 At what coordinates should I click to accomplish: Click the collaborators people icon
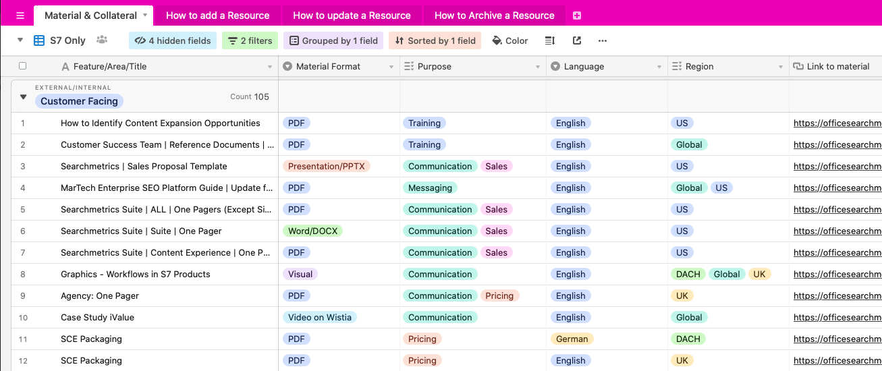coord(102,40)
